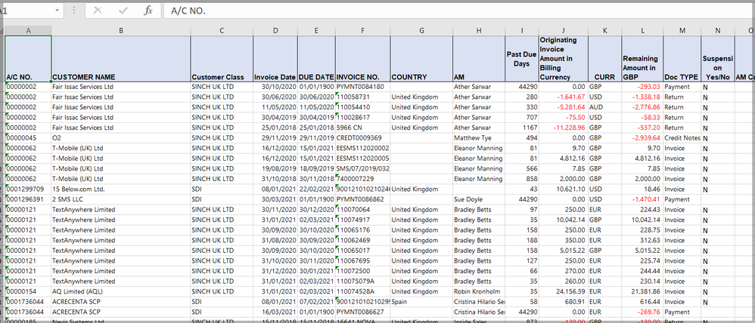The width and height of the screenshot is (755, 323).
Task: Click the Enter checkmark icon in formula bar
Action: point(123,10)
